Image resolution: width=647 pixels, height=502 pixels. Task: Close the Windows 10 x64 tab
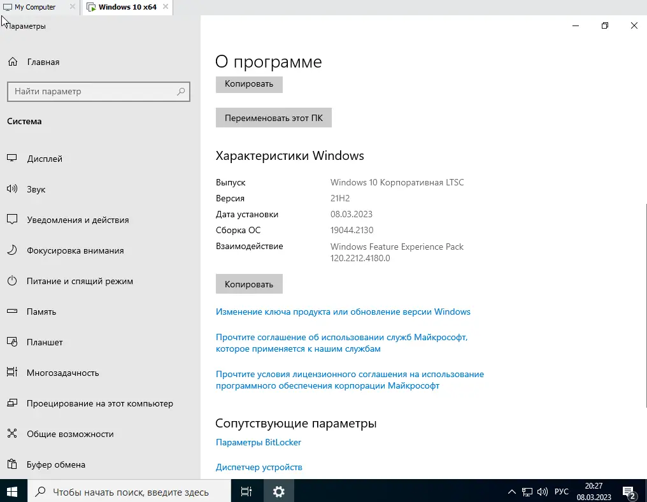pos(166,6)
